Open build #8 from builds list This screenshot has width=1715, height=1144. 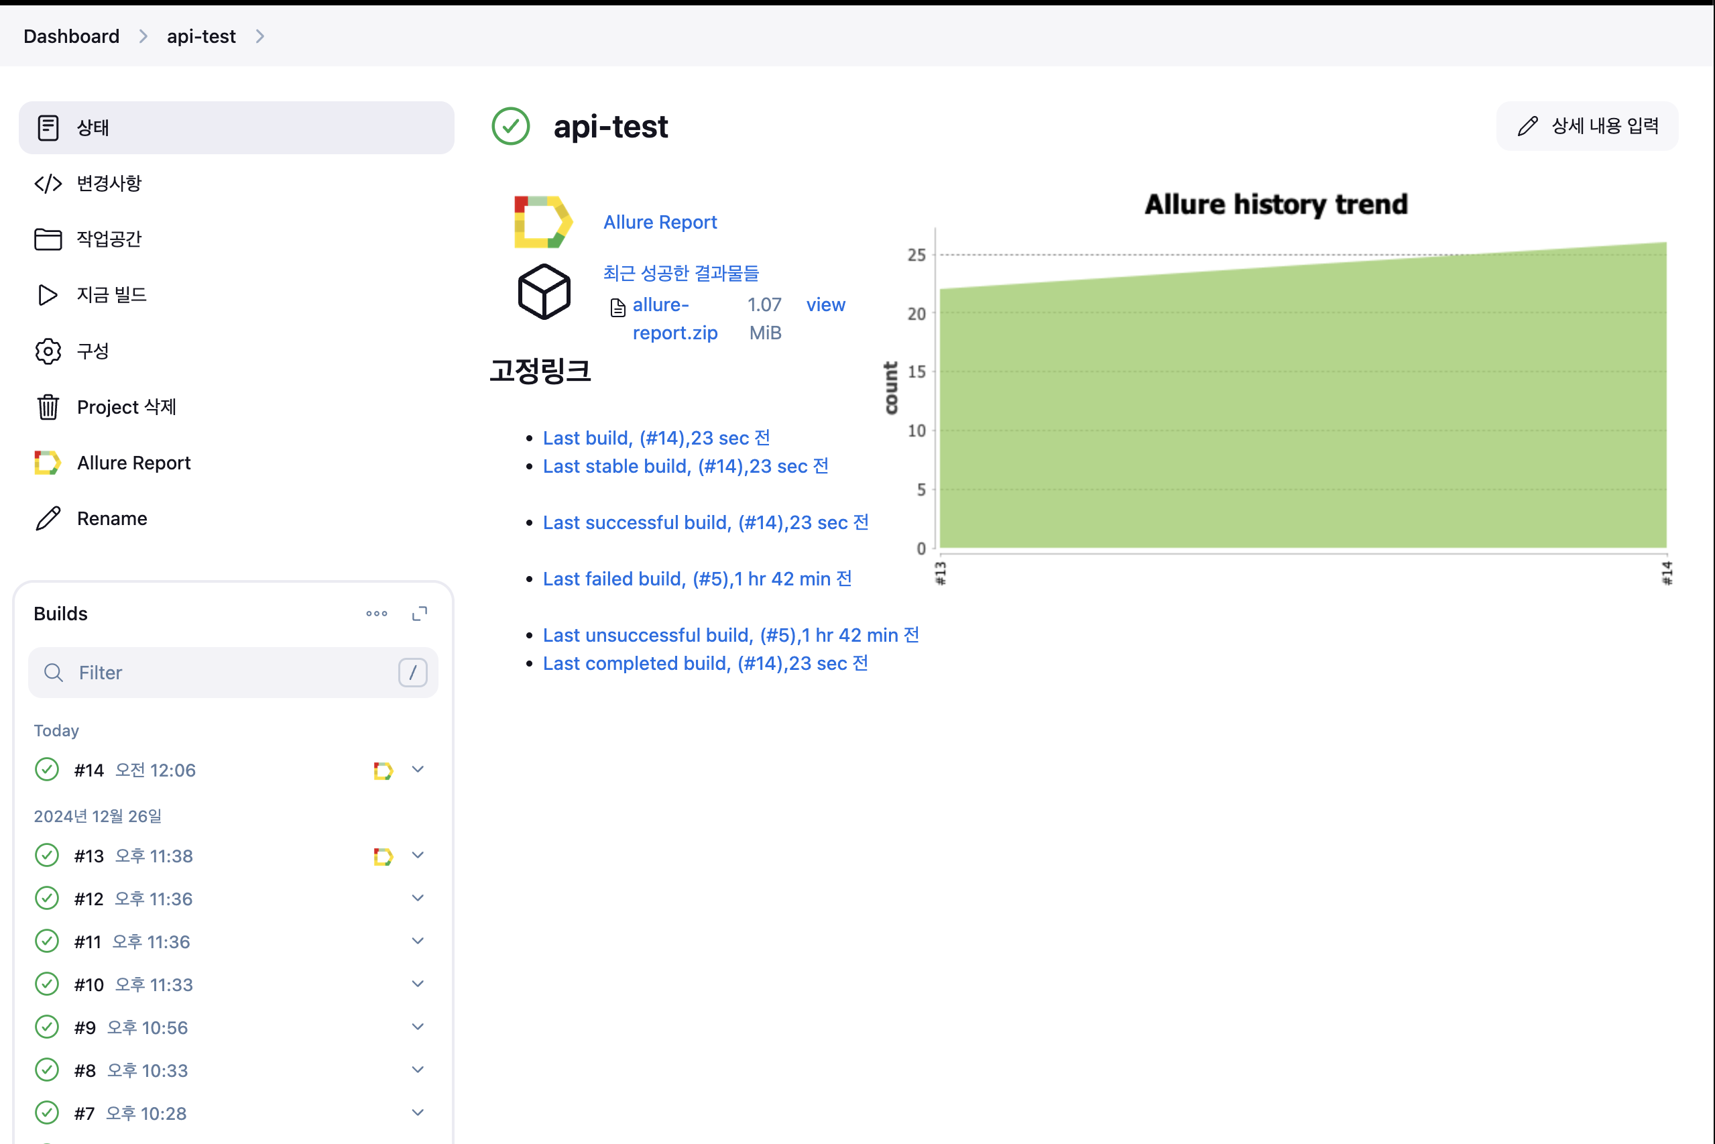click(x=84, y=1070)
